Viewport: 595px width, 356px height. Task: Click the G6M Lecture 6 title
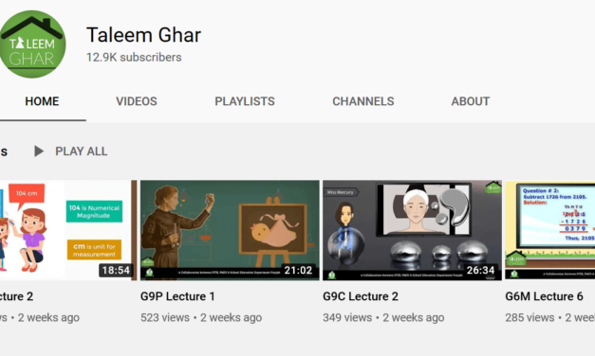point(544,296)
